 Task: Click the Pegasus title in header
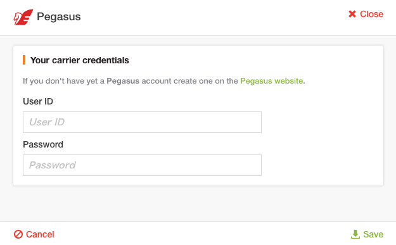tap(58, 16)
